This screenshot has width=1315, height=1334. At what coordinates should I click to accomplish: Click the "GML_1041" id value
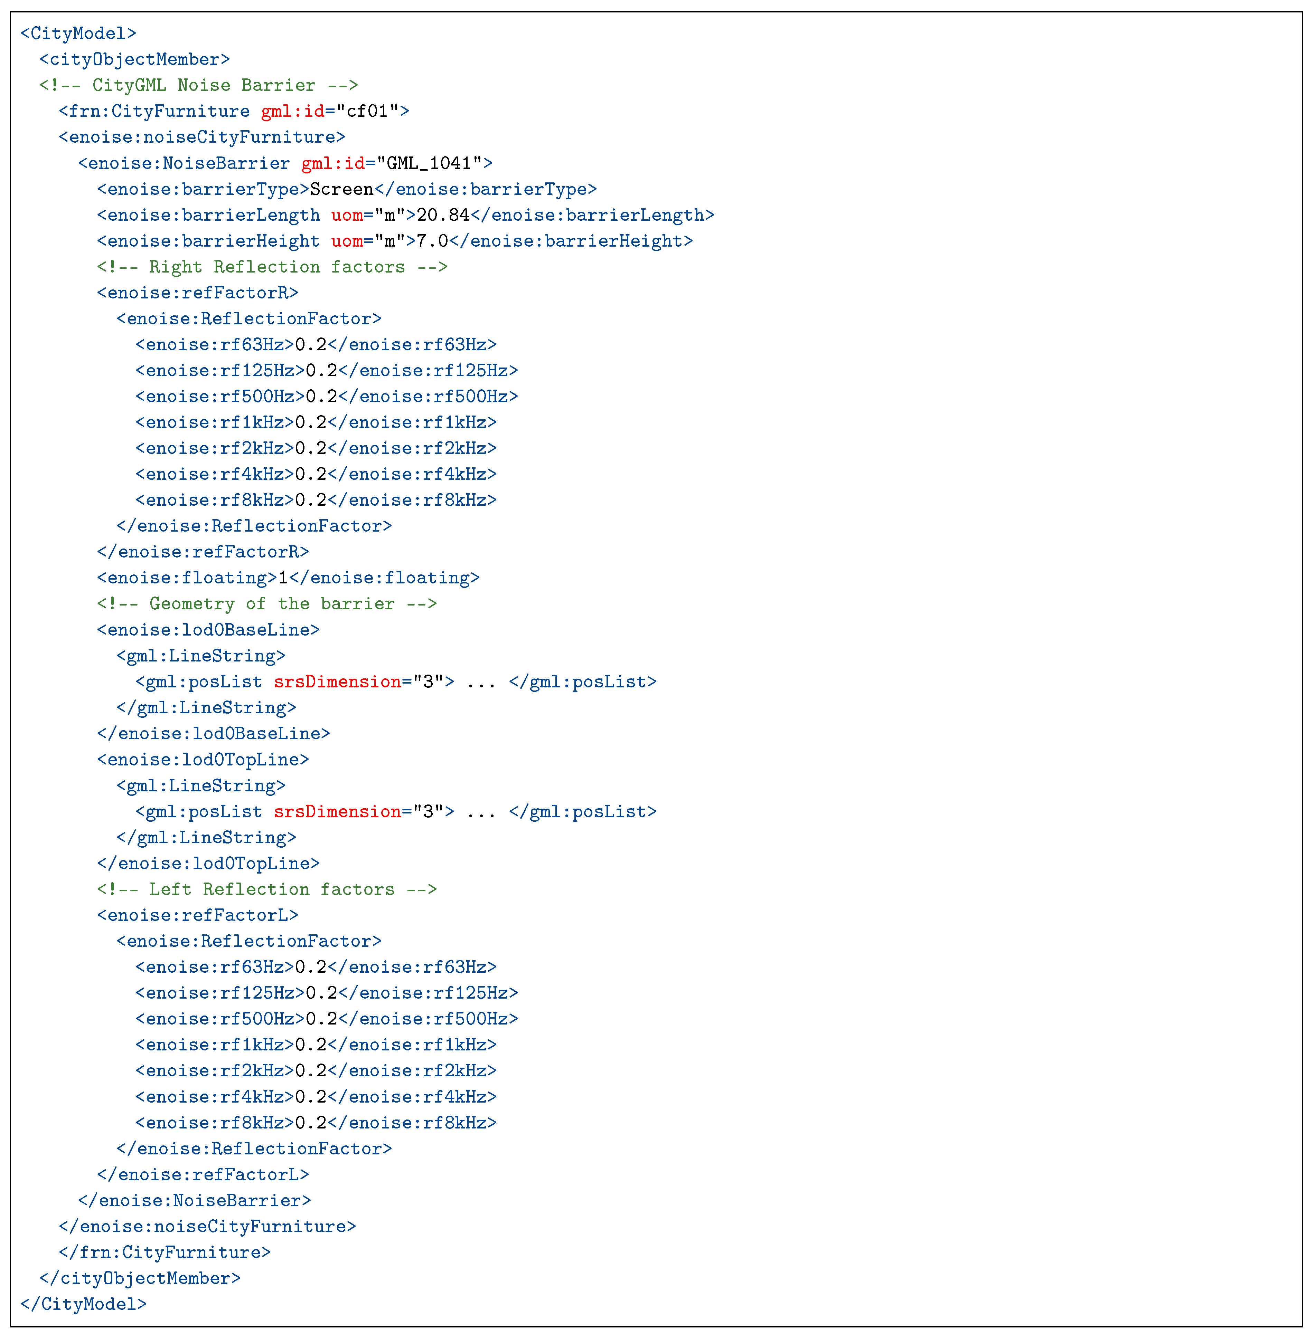tap(429, 163)
